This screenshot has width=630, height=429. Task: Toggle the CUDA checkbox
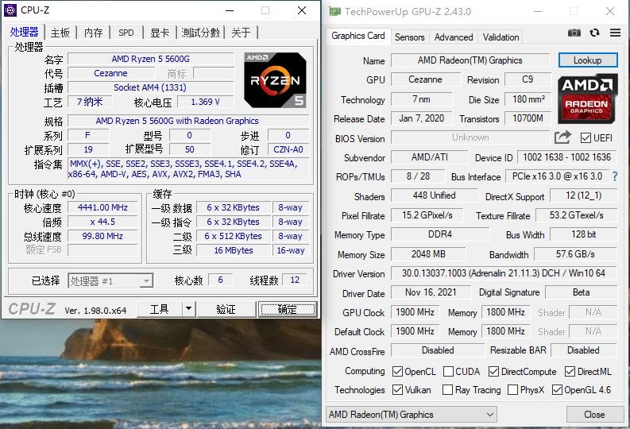[448, 372]
